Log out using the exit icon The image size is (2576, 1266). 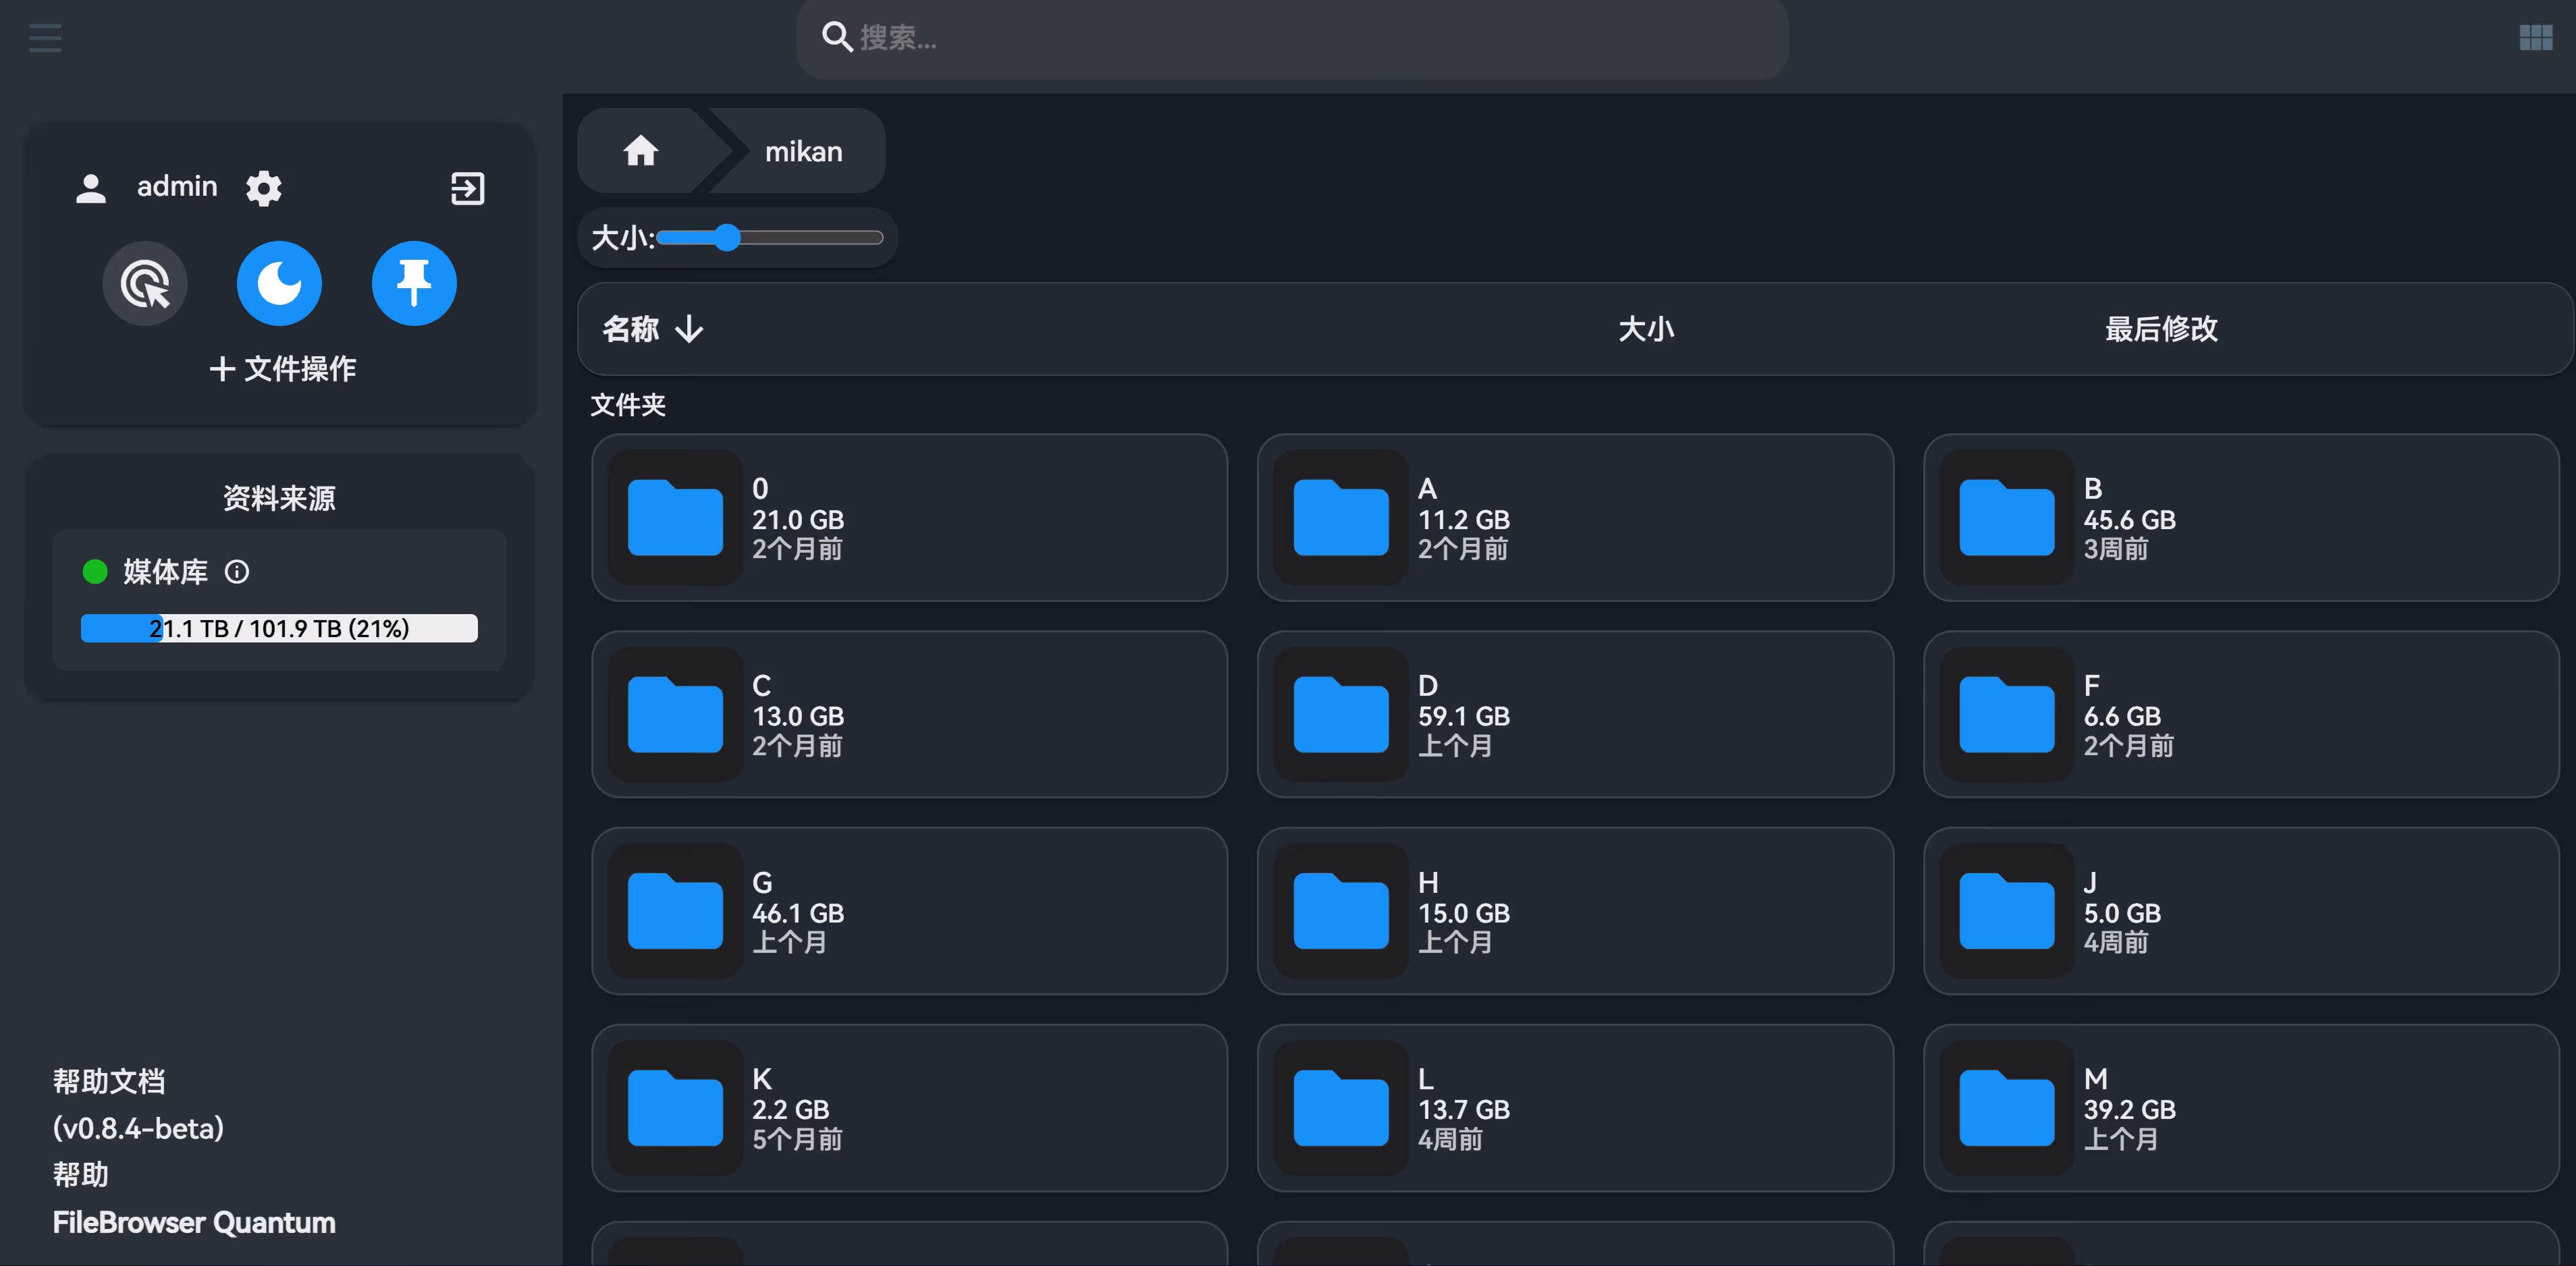coord(467,188)
